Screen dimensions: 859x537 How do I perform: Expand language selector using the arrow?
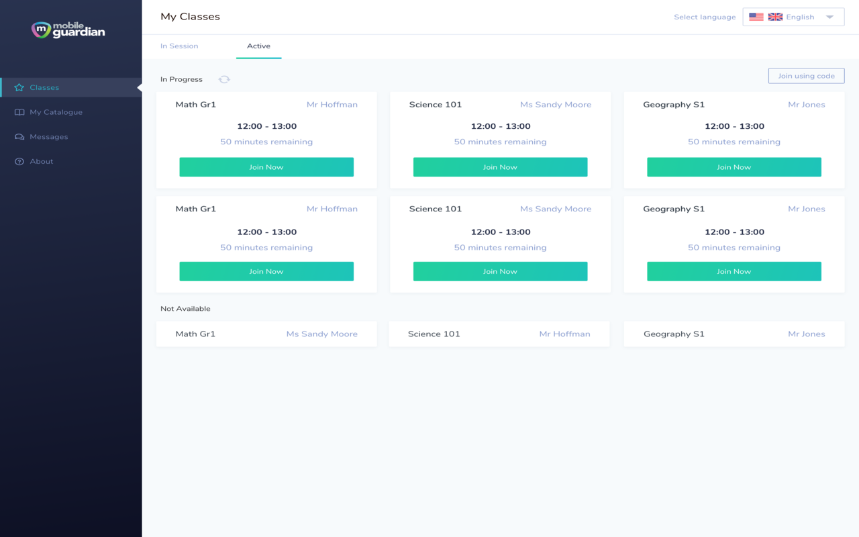pos(830,17)
